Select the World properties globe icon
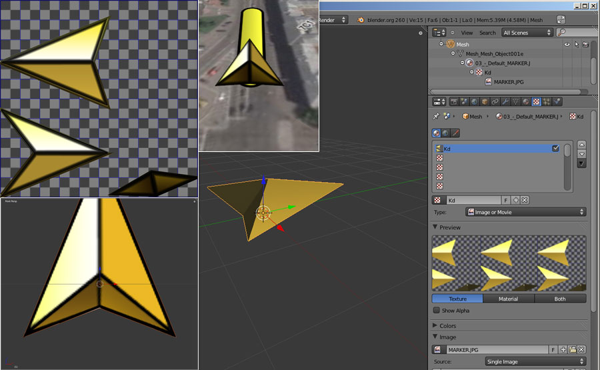Screen dimensions: 600x370 click(475, 102)
